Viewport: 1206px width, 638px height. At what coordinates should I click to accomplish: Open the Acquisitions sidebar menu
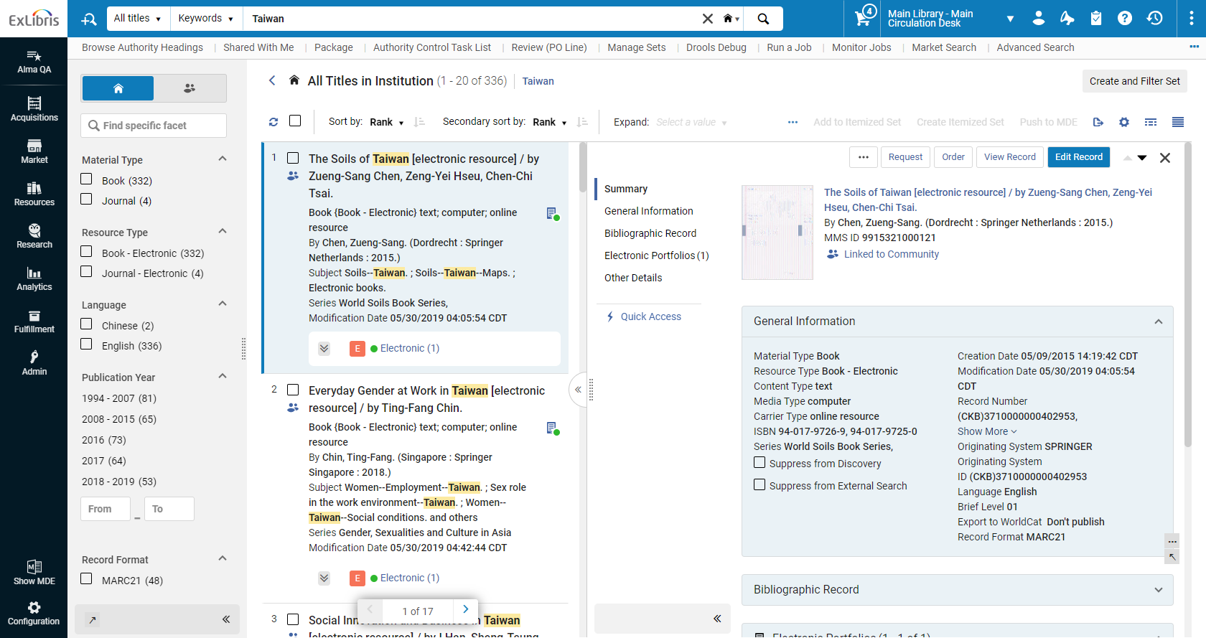pyautogui.click(x=34, y=109)
